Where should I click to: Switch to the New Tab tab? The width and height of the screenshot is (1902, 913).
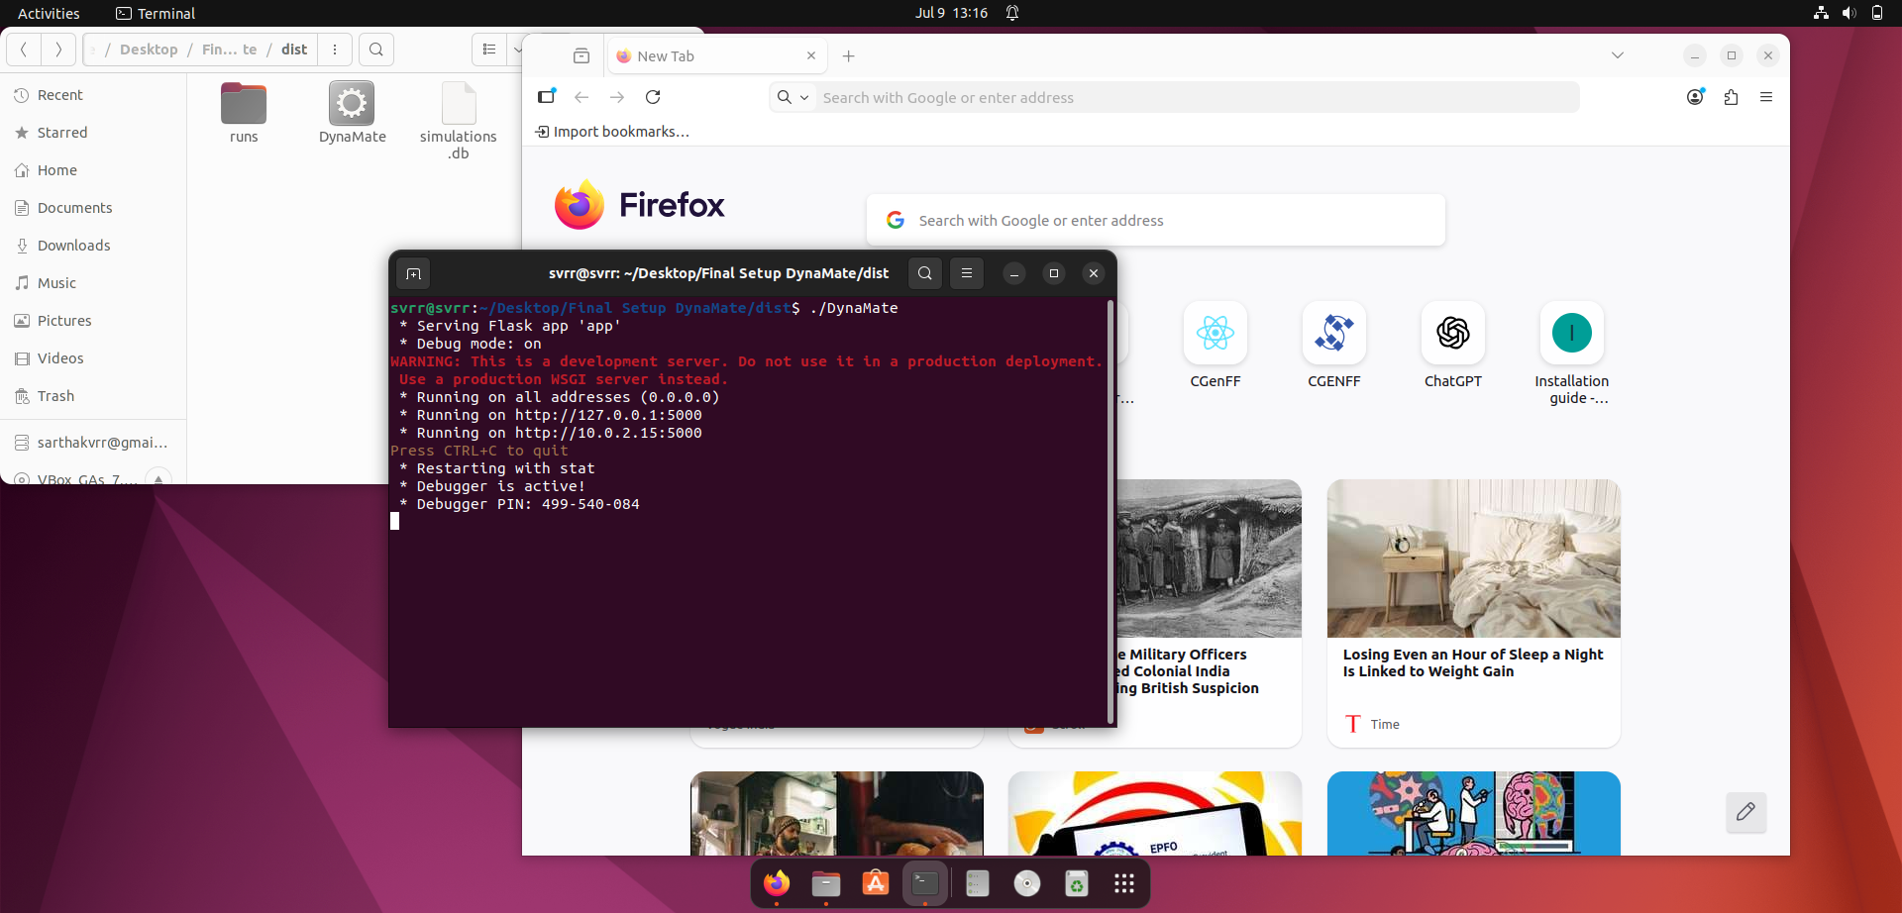[715, 56]
